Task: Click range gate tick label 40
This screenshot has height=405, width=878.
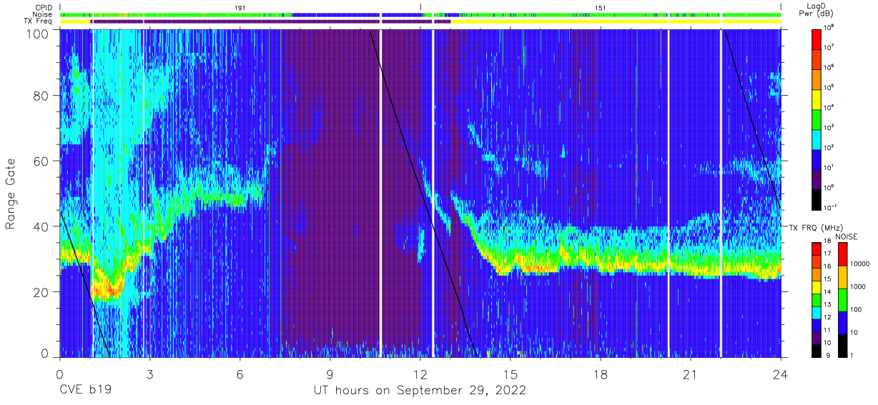Action: coord(41,226)
